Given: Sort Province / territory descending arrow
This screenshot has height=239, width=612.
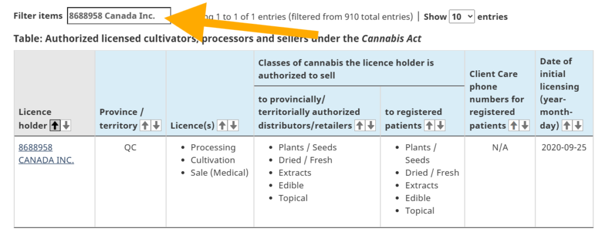Looking at the screenshot, I should pos(156,126).
